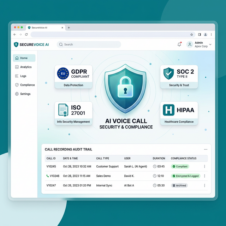Click the clock icon next to 05:30

click(x=155, y=185)
